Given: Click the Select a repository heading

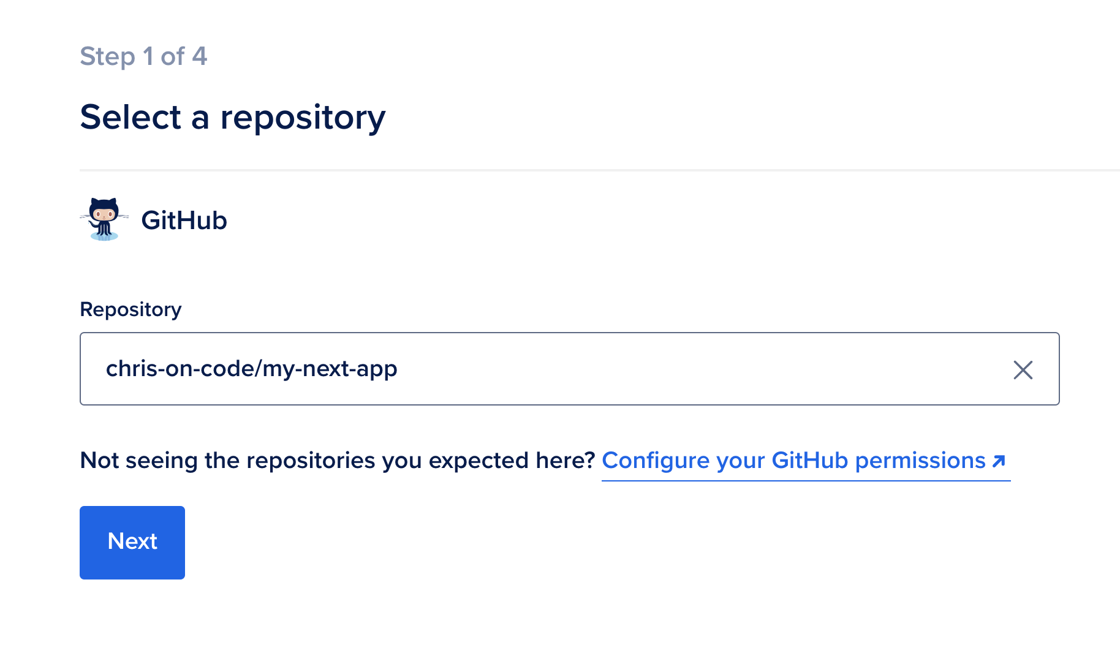Looking at the screenshot, I should (x=233, y=117).
